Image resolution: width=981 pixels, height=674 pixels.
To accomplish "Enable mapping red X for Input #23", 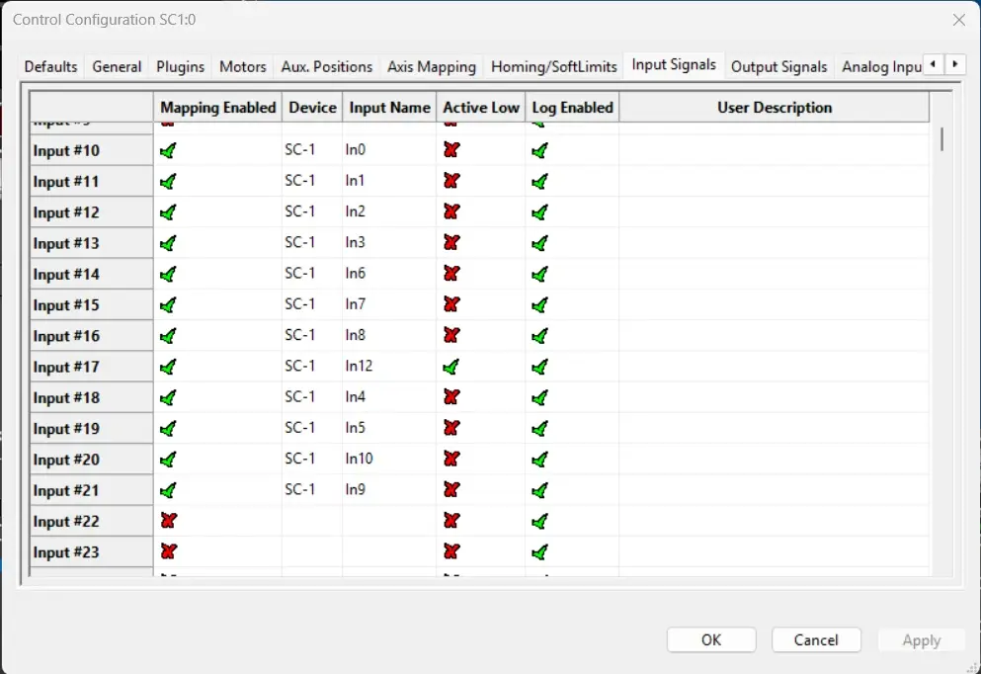I will 168,551.
